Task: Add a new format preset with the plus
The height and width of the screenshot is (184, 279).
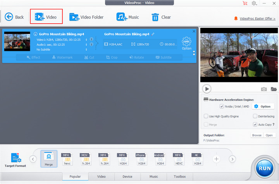Action: [216, 159]
